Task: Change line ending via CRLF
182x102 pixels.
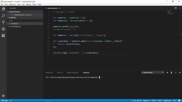Action: (160, 101)
